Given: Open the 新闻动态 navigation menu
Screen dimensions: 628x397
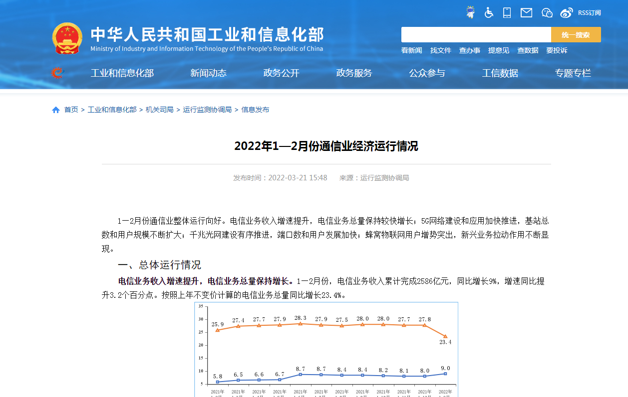Looking at the screenshot, I should 208,73.
